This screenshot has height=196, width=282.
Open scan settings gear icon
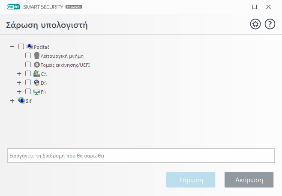(255, 24)
